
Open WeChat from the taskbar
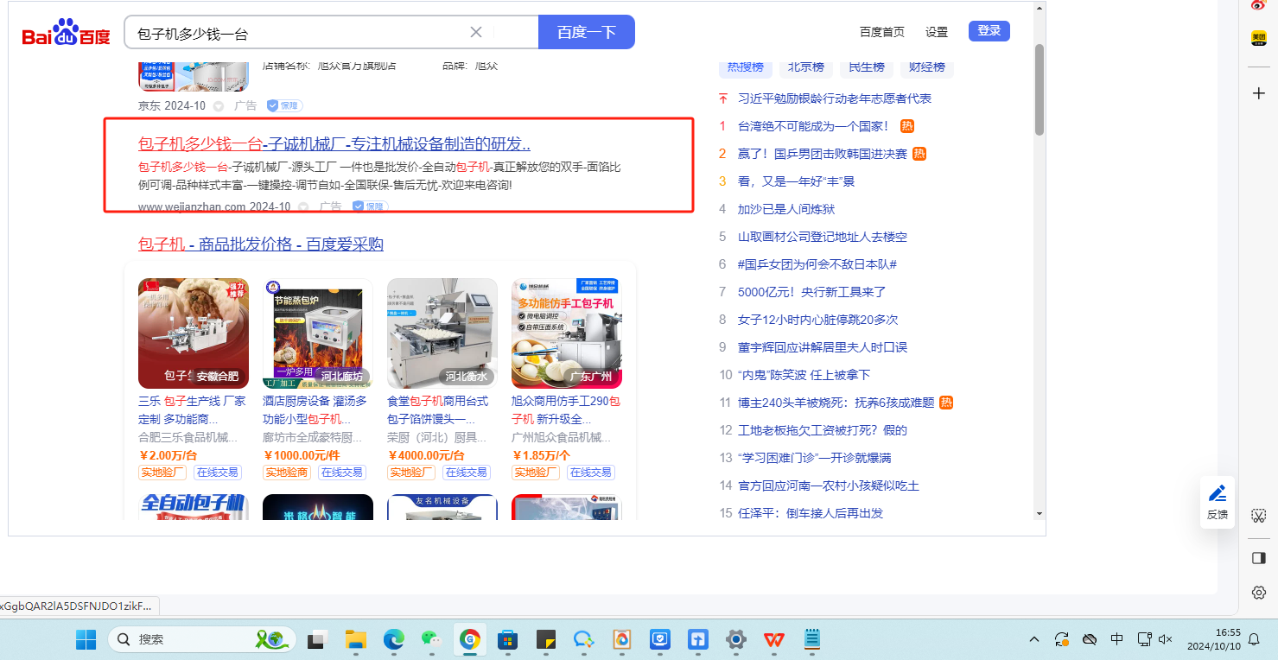430,639
